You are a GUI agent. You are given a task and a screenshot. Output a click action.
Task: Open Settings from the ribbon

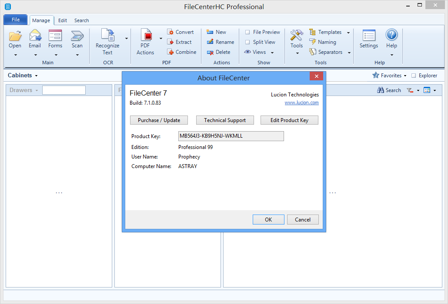(x=368, y=39)
